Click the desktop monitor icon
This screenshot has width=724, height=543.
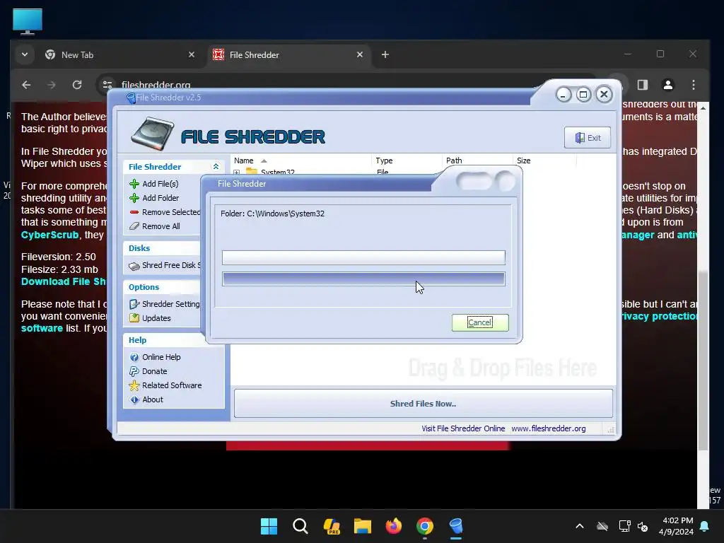28,21
